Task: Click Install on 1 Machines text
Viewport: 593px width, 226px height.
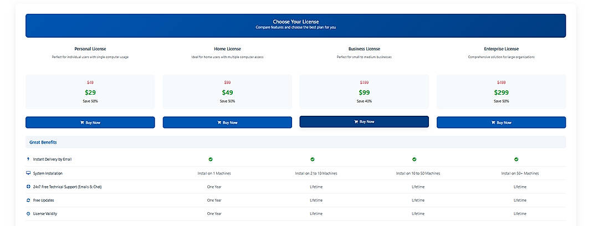Action: click(x=214, y=173)
